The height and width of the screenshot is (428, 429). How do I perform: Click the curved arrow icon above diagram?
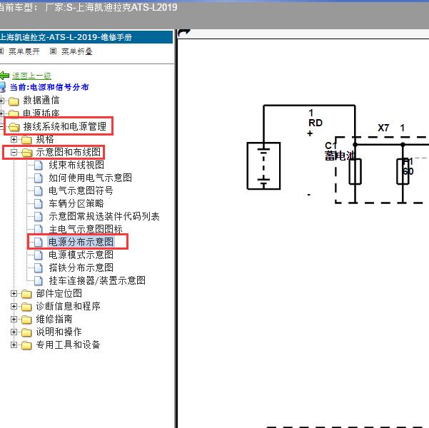click(183, 33)
